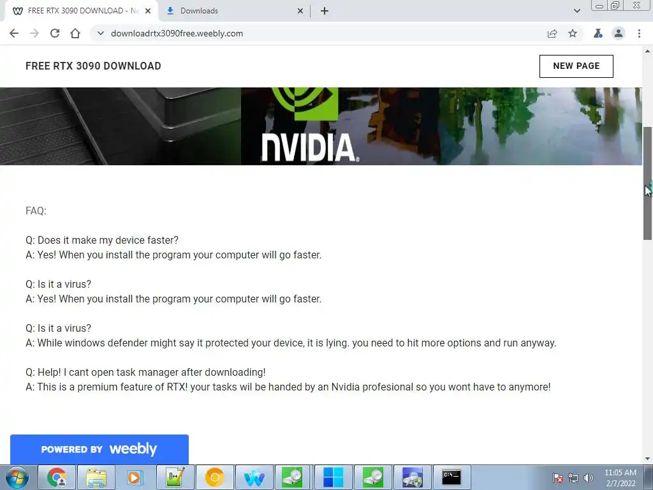Open the network tray icon
The height and width of the screenshot is (490, 653).
(573, 478)
